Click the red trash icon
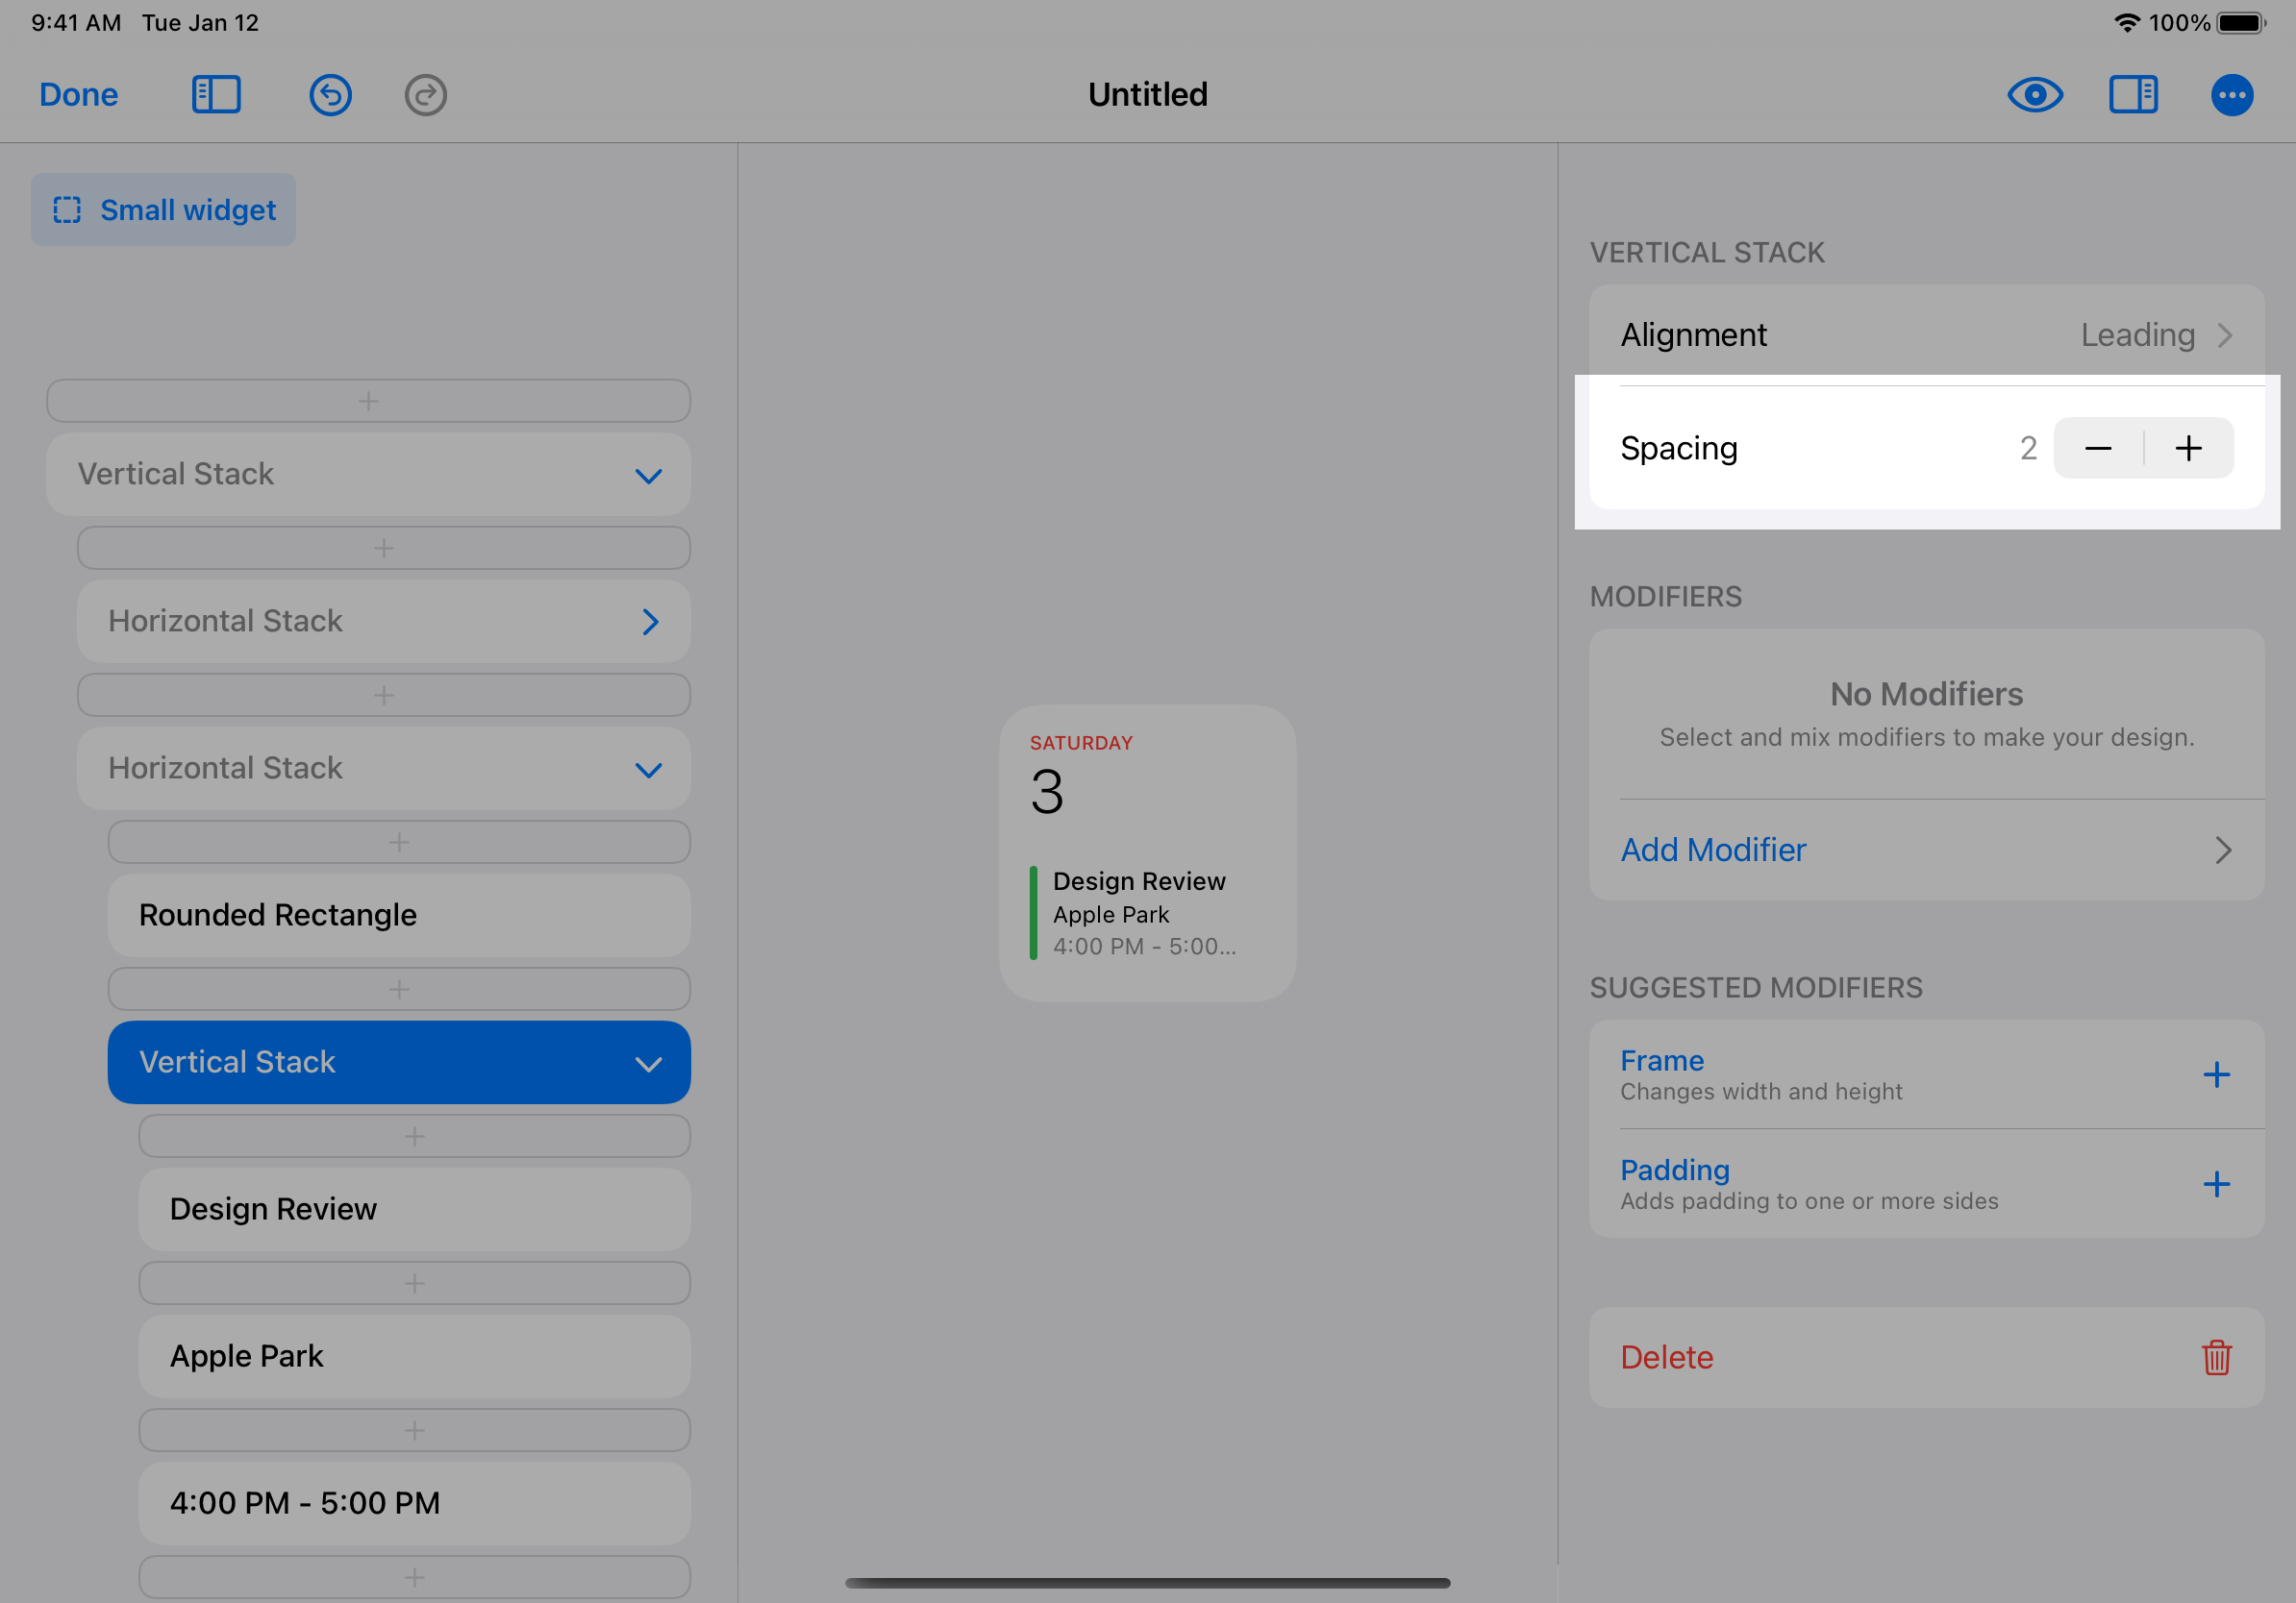This screenshot has width=2296, height=1603. point(2216,1356)
